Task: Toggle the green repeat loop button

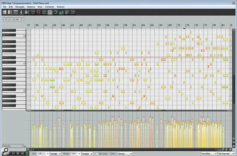Action: pos(27,154)
